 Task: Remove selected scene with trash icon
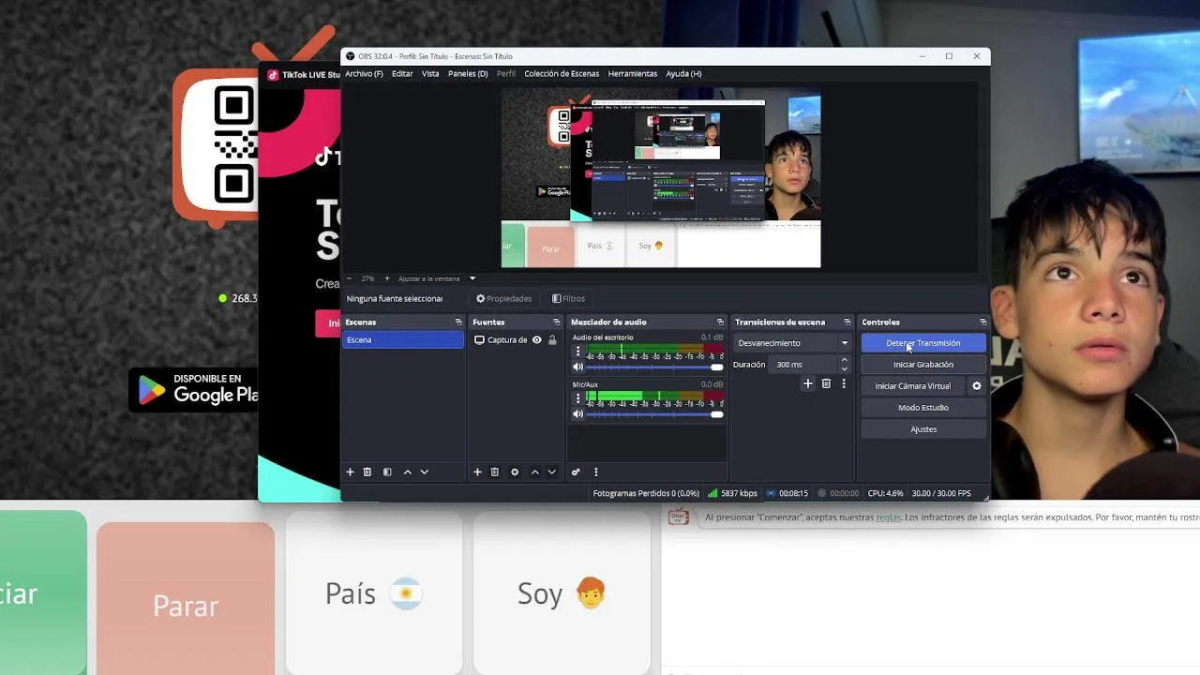click(367, 472)
